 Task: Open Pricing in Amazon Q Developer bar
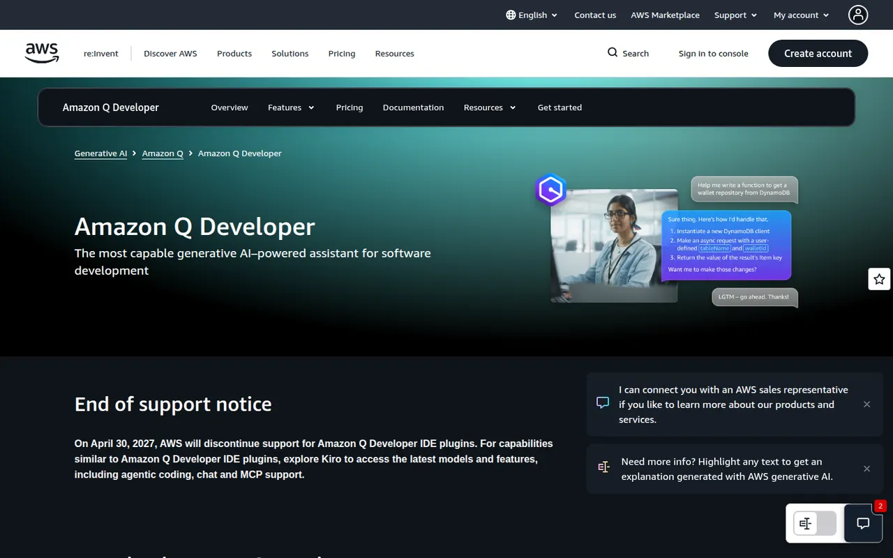click(350, 107)
